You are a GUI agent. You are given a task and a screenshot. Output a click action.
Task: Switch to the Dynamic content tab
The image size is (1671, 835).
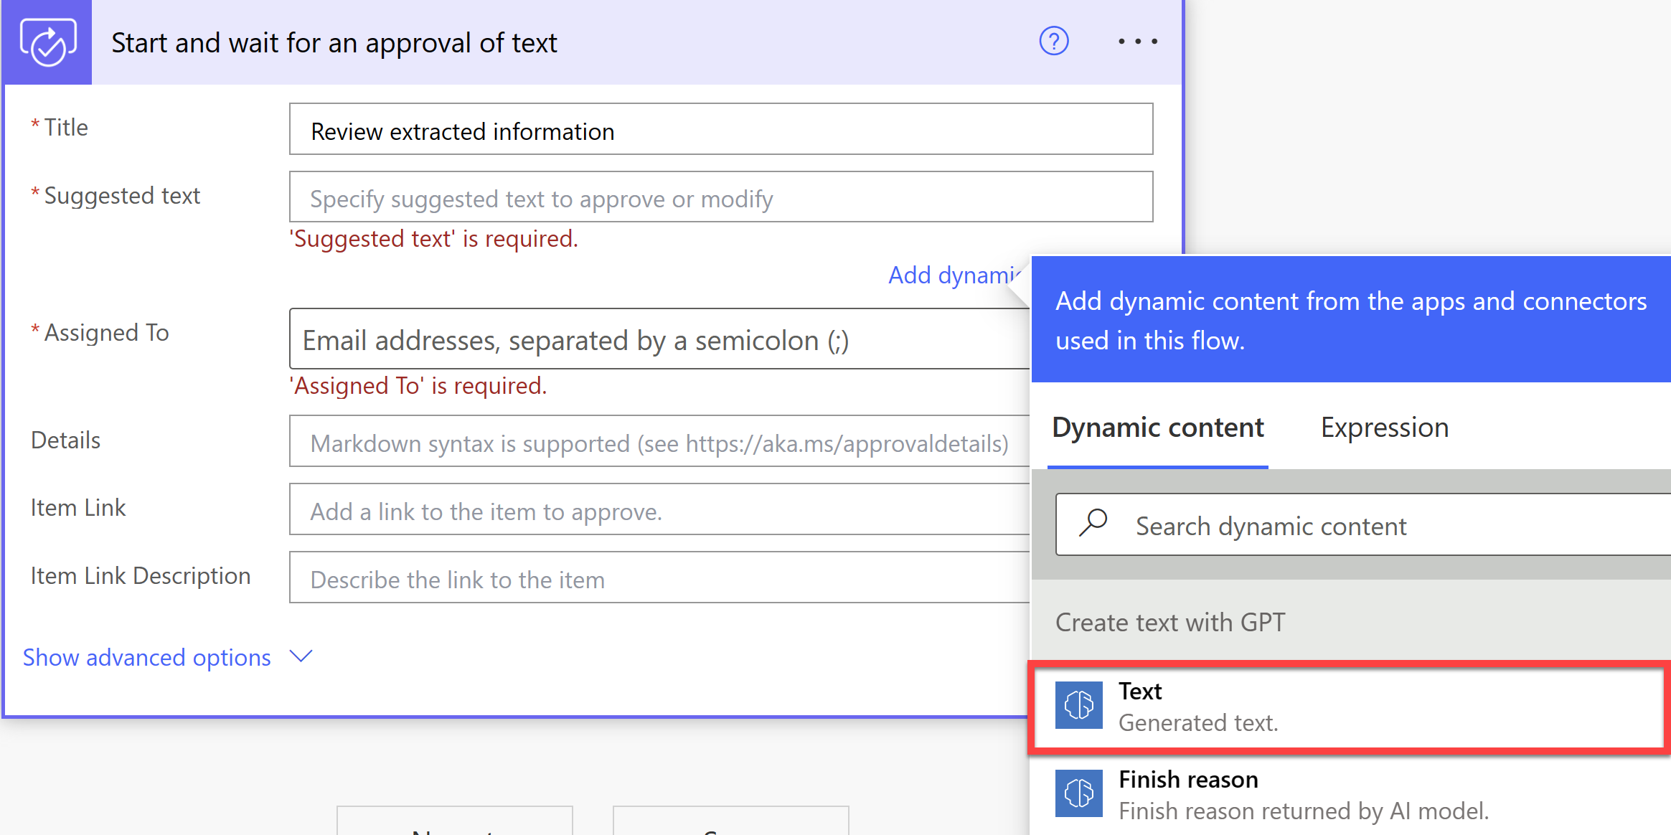click(1158, 428)
